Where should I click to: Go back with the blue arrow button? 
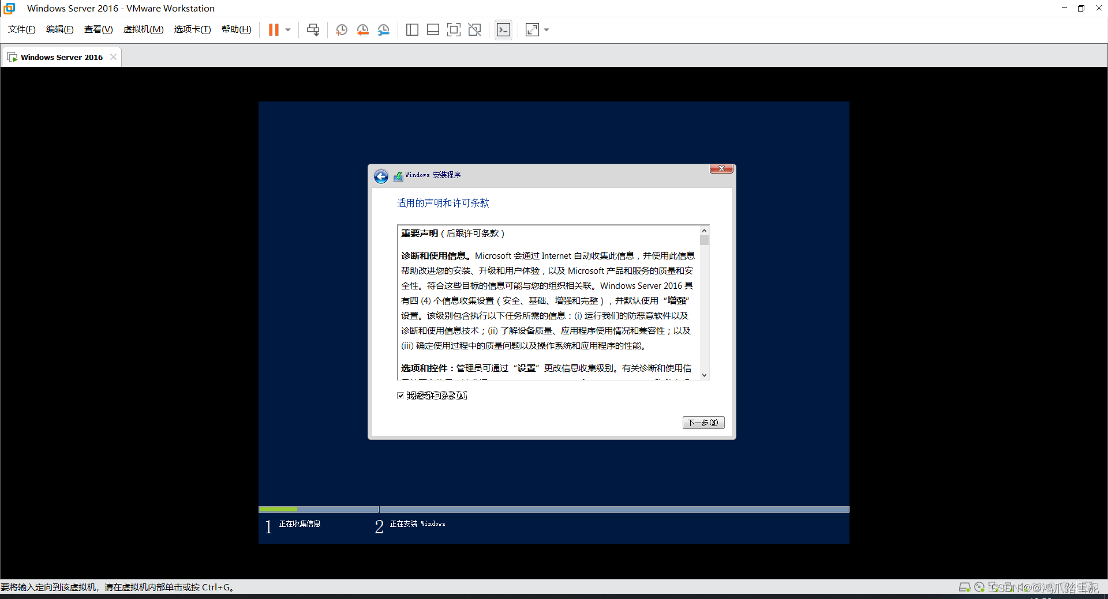(381, 176)
